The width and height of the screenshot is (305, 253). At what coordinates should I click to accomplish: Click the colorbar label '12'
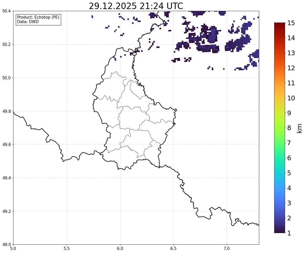tap(291, 68)
